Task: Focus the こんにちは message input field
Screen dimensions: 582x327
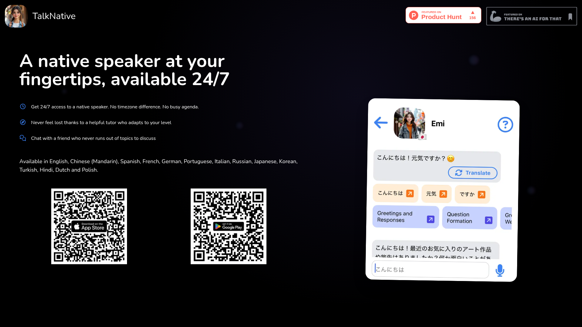Action: tap(430, 269)
